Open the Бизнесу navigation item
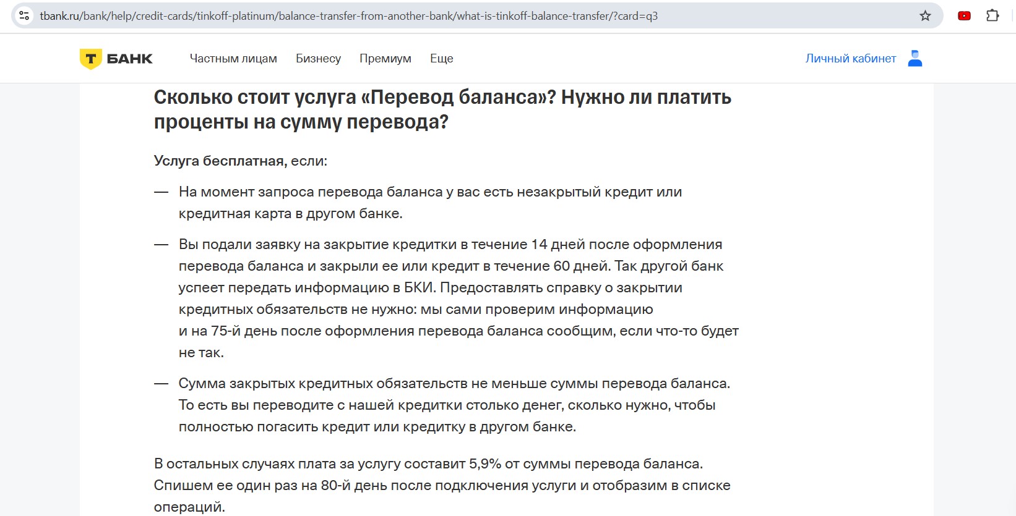The image size is (1016, 516). pos(318,59)
